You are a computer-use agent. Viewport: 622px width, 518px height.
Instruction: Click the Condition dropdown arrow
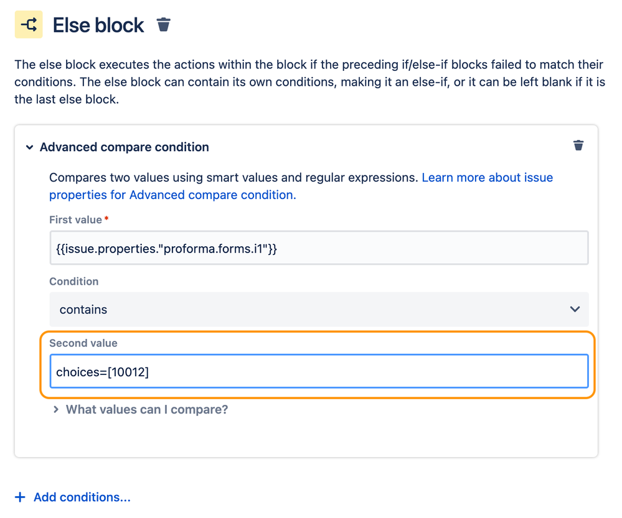(575, 310)
